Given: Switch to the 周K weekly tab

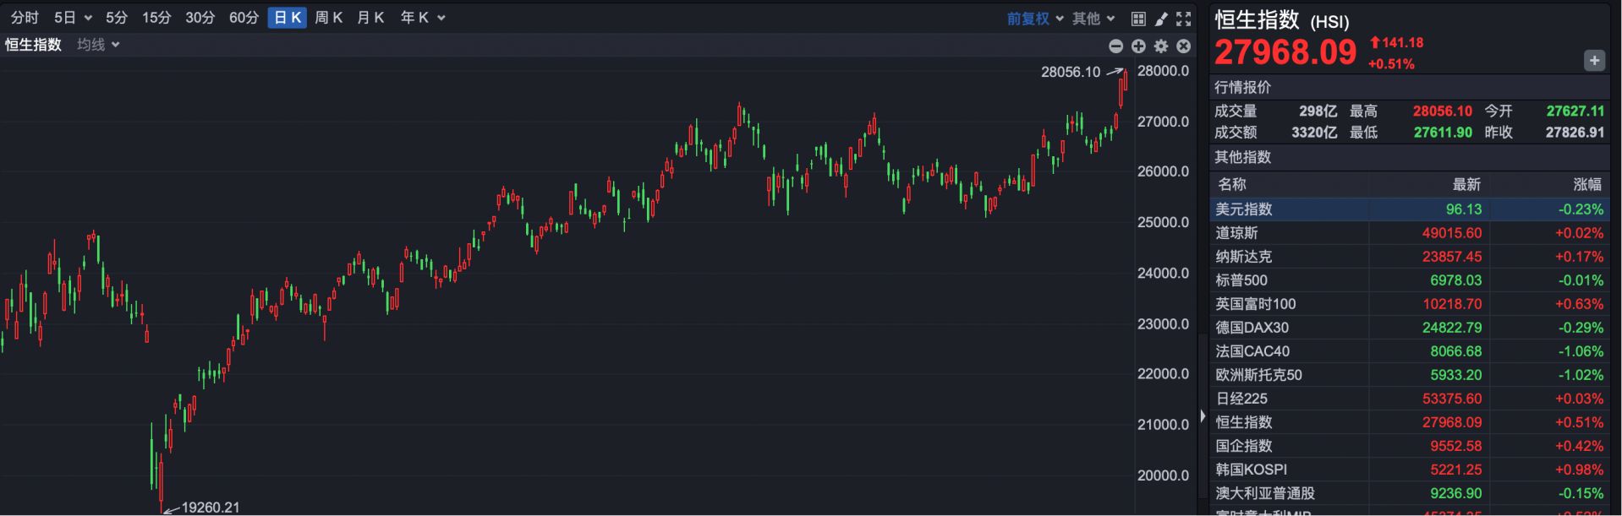Looking at the screenshot, I should [328, 18].
